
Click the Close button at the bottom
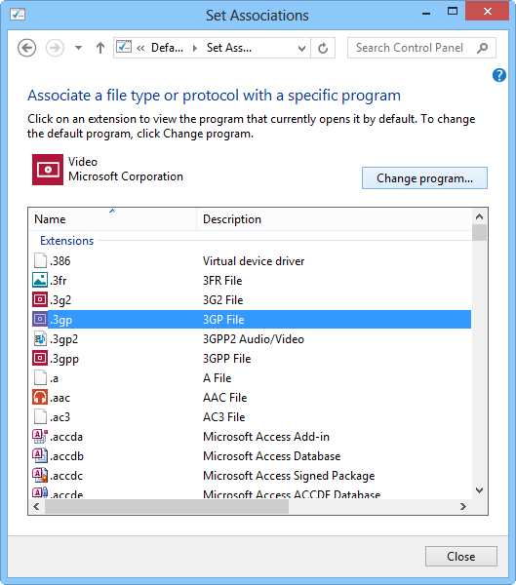460,557
